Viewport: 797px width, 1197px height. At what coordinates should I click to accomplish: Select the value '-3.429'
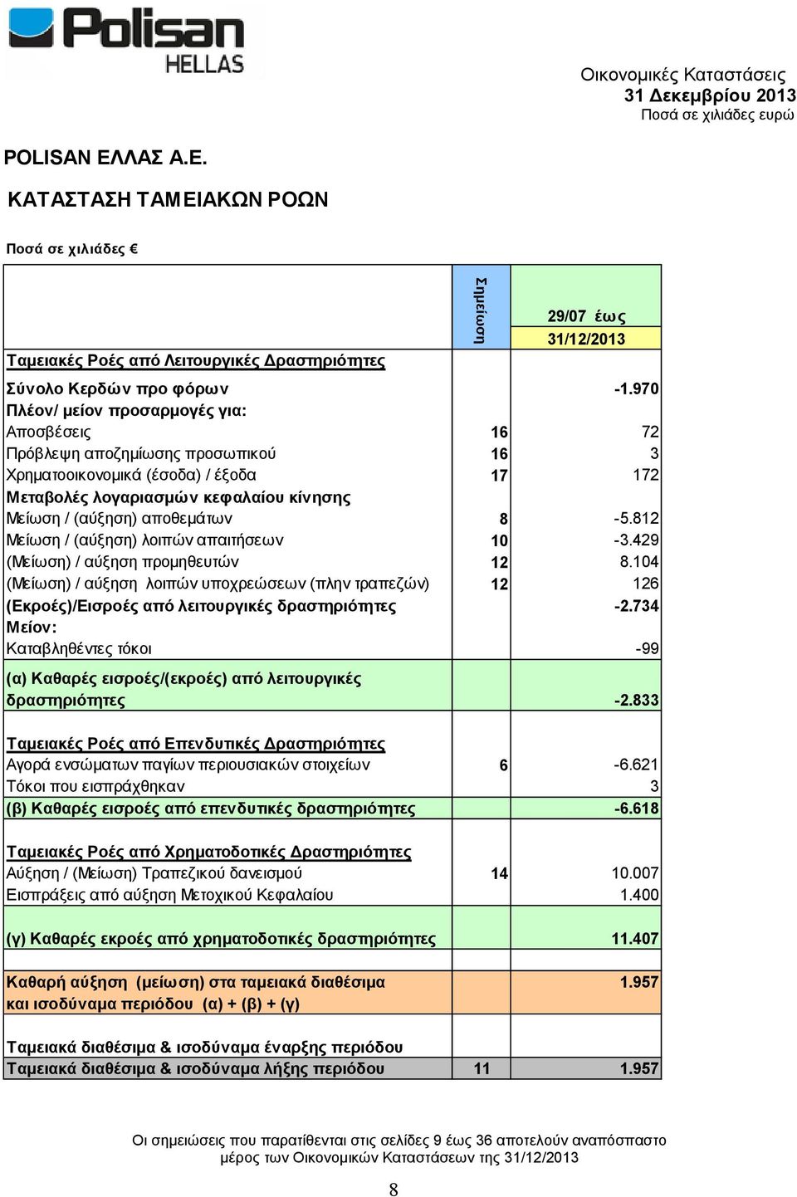(x=637, y=540)
